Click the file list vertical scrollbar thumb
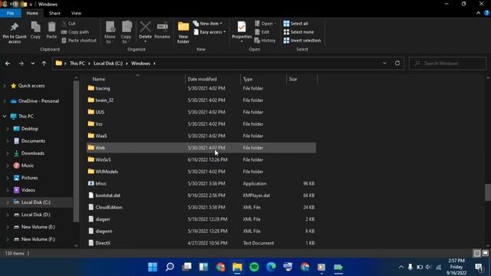This screenshot has width=491, height=276. [x=488, y=192]
